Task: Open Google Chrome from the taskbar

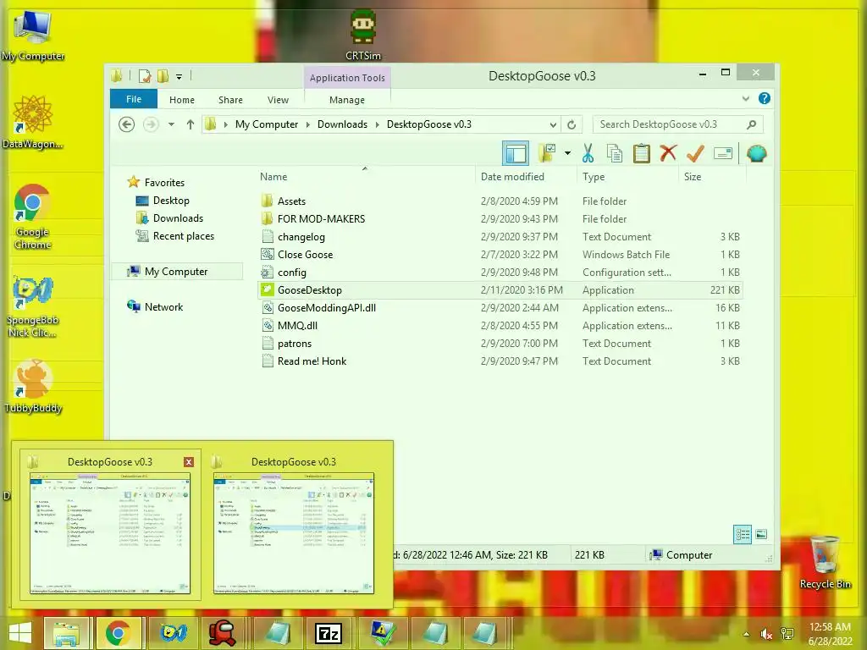Action: coord(118,633)
